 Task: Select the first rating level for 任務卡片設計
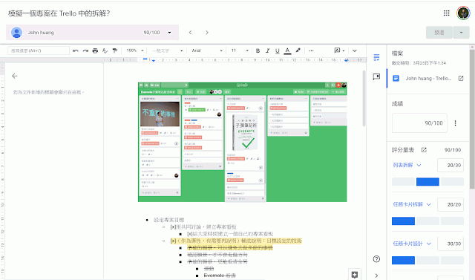click(403, 260)
